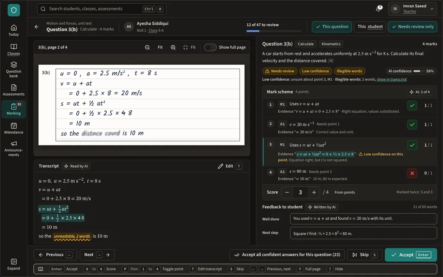Click the shield app logo
443x277 pixels.
coord(14,10)
